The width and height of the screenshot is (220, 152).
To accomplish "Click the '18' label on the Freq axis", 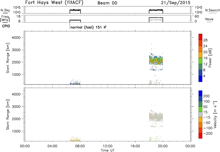I will (18, 16).
